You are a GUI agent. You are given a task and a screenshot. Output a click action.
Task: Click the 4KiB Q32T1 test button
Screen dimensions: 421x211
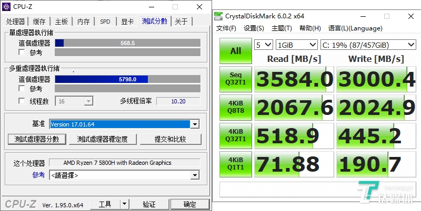[236, 135]
